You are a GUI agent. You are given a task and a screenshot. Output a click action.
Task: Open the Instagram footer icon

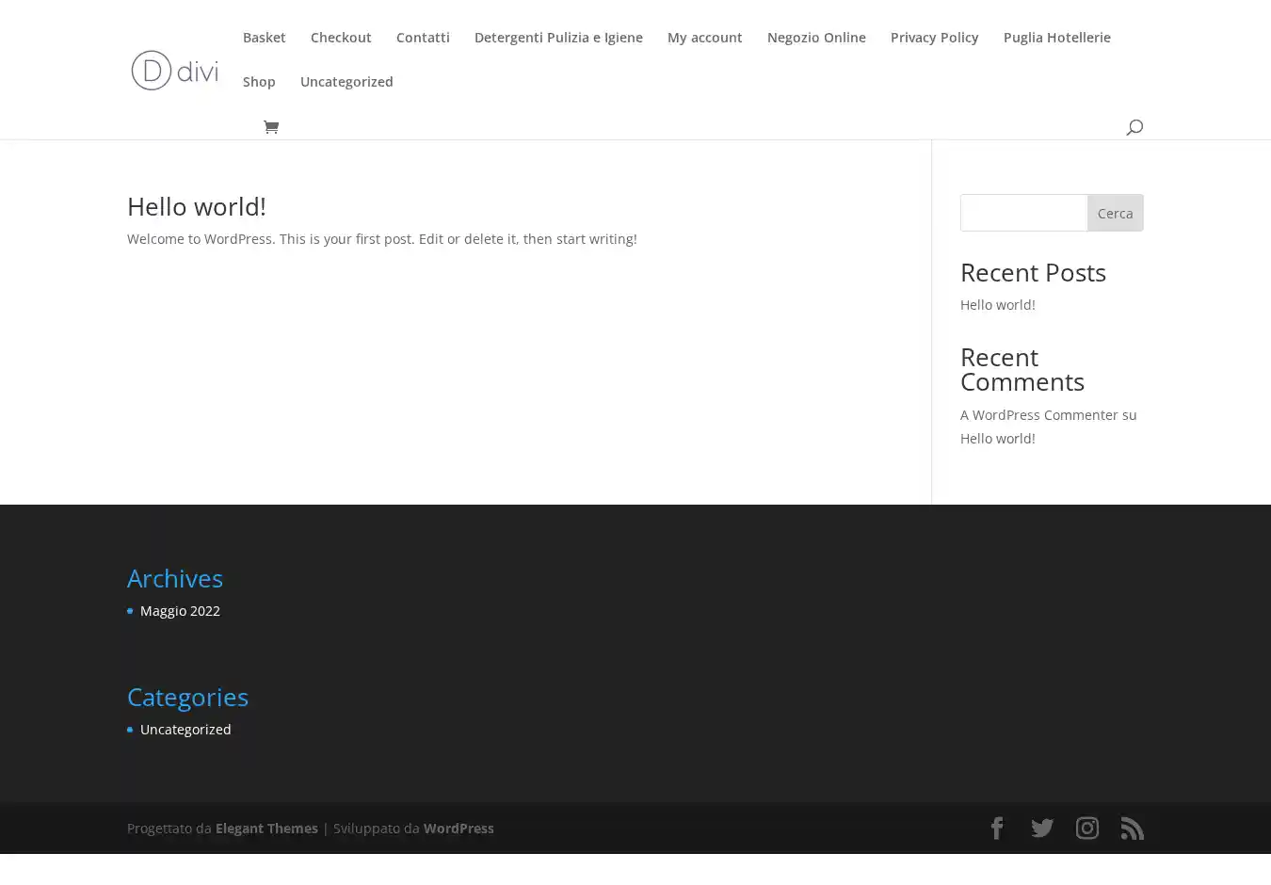[x=1087, y=829]
